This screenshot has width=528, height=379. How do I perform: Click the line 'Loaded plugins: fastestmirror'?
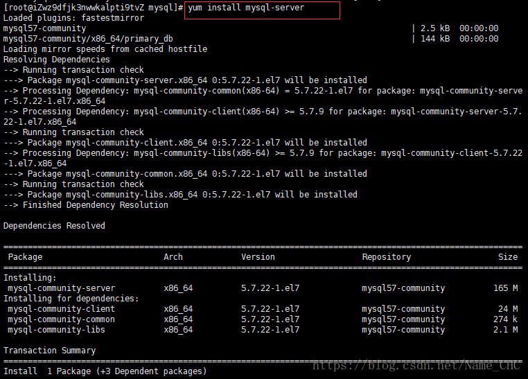pos(73,18)
